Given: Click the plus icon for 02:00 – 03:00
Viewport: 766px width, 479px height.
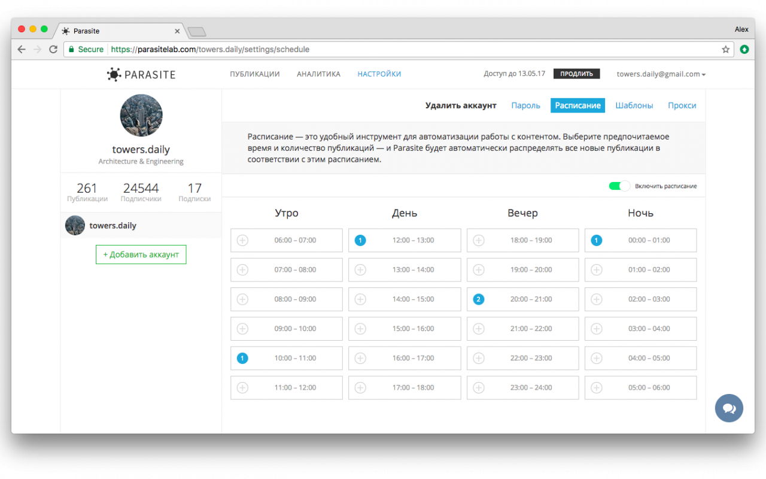Looking at the screenshot, I should point(597,299).
